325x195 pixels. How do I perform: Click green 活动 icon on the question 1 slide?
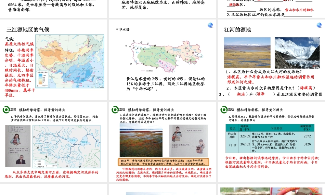6,110
